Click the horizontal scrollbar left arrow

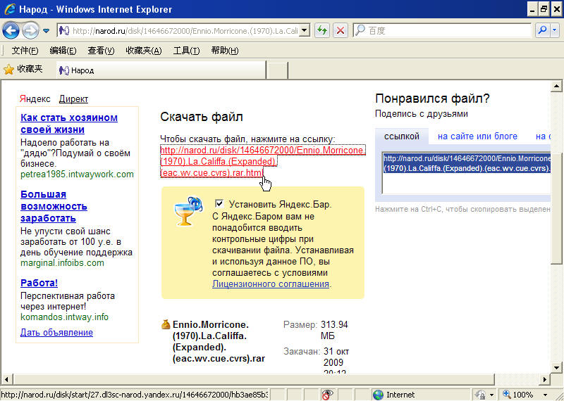(x=7, y=379)
